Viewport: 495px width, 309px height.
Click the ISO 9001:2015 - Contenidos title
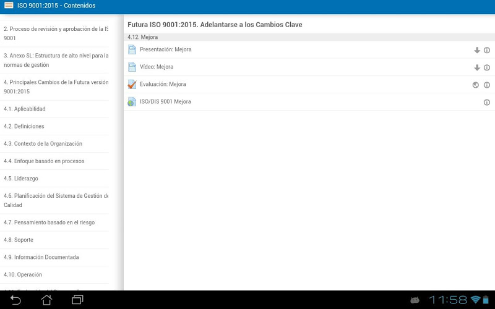(x=56, y=6)
